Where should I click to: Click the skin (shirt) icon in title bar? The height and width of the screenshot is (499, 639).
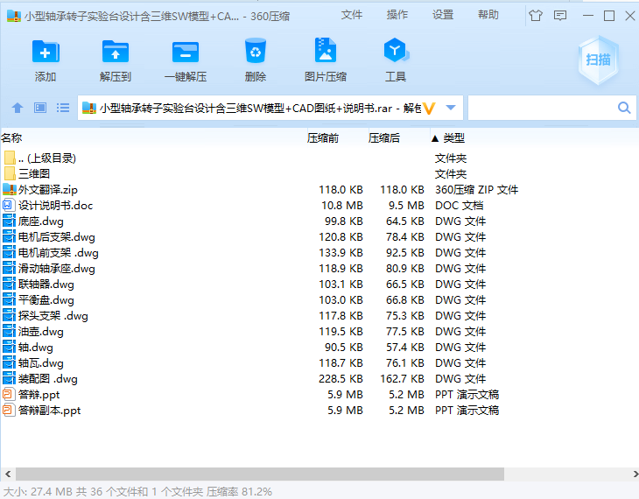[x=536, y=16]
